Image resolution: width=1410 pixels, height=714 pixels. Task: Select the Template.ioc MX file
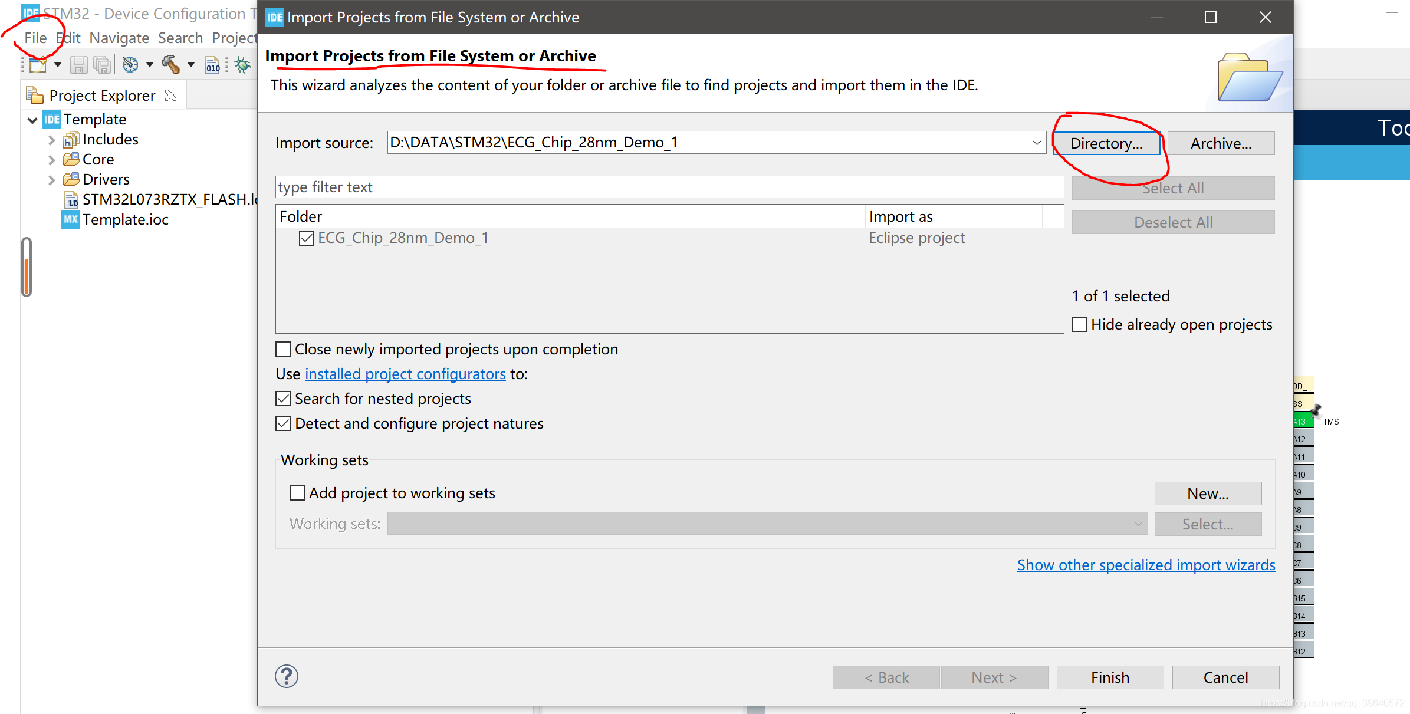point(125,220)
